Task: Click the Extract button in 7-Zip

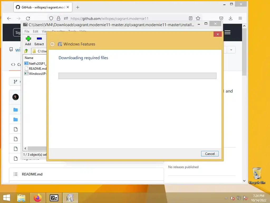Action: coord(39,41)
